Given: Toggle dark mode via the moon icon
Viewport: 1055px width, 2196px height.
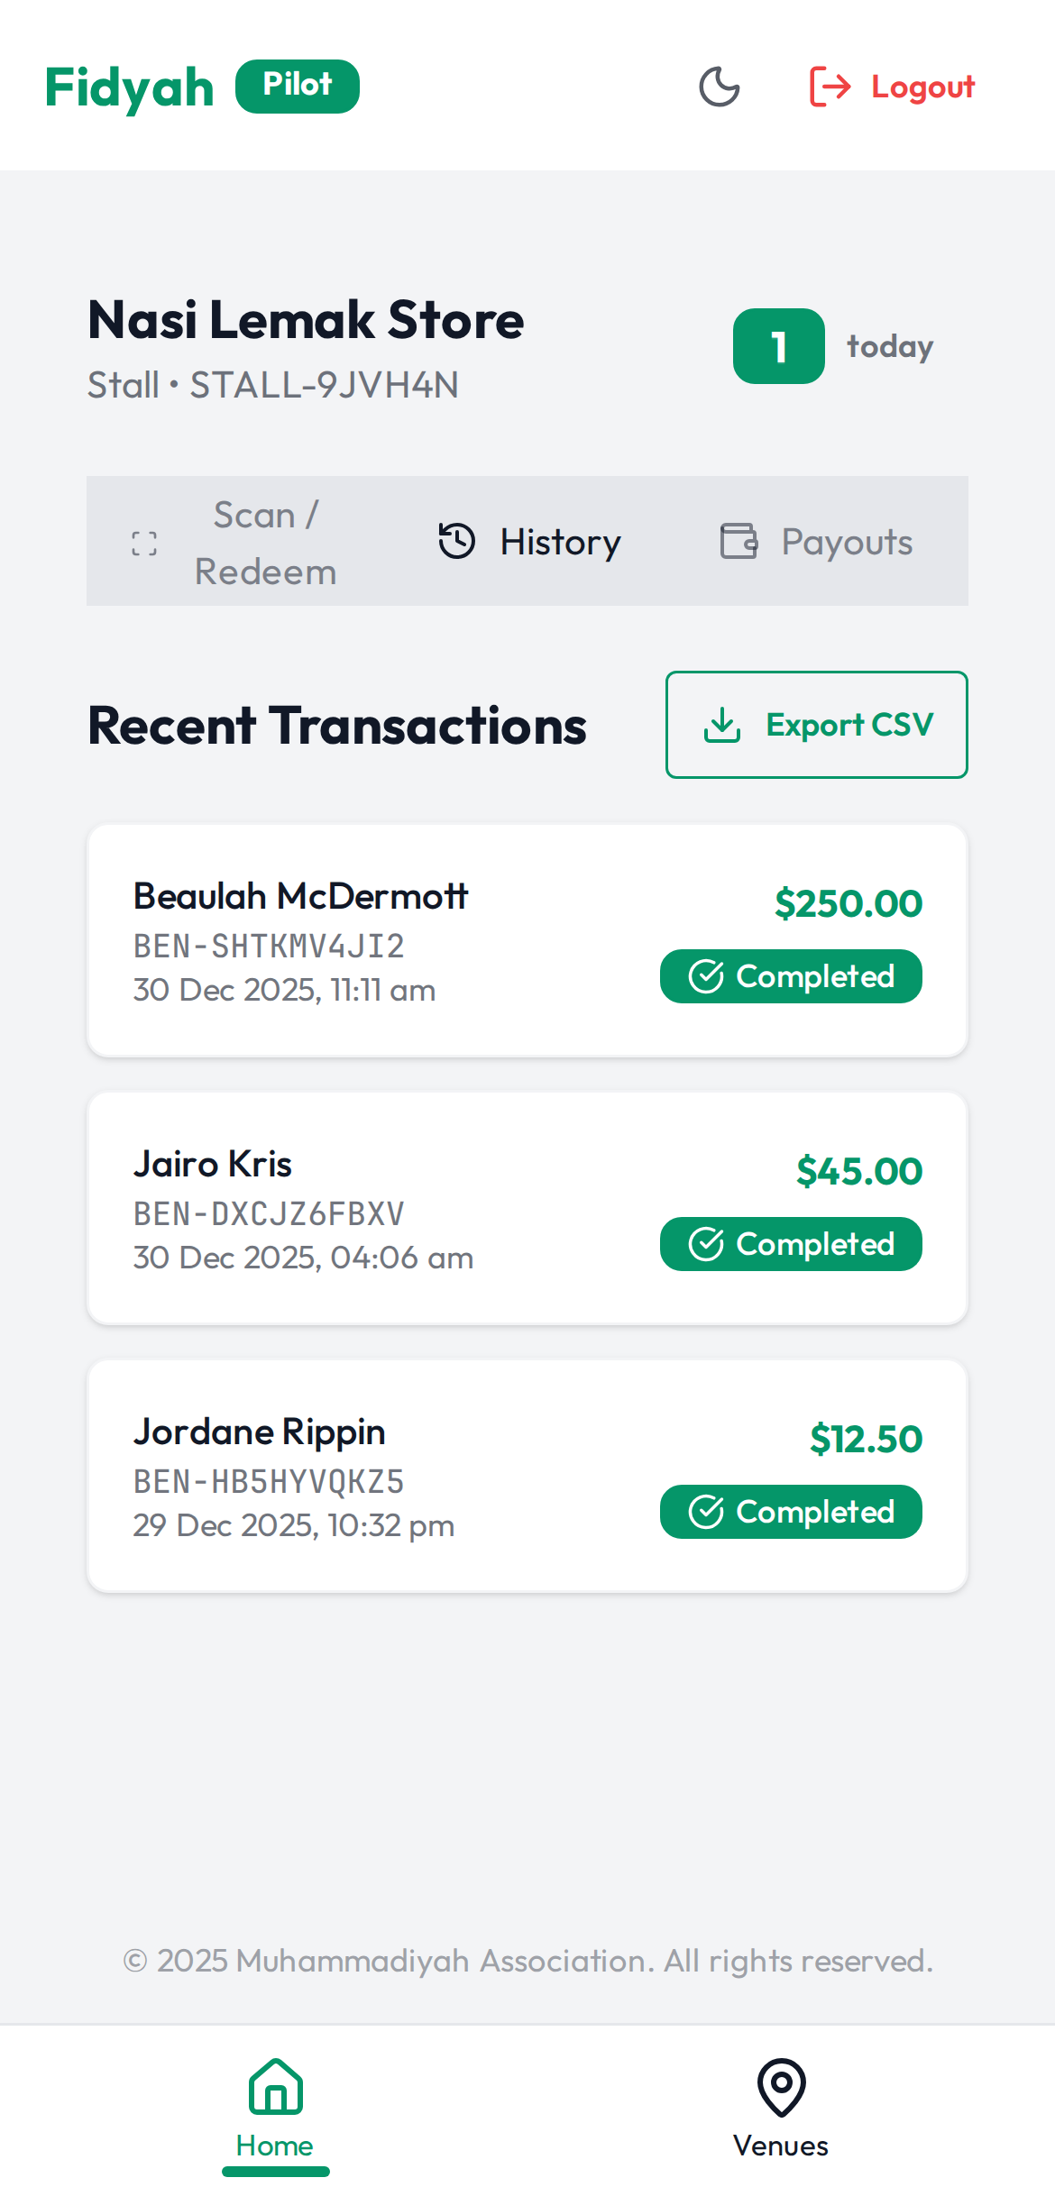Looking at the screenshot, I should tap(719, 87).
